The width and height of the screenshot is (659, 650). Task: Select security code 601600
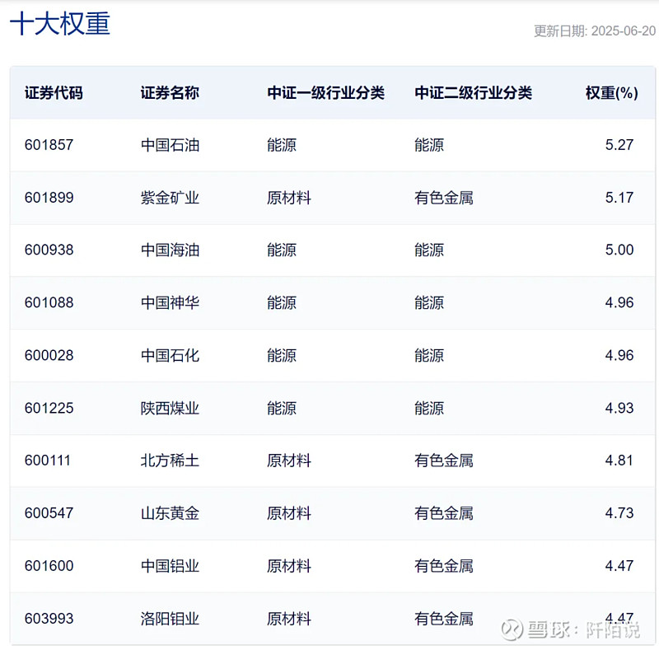tap(49, 566)
